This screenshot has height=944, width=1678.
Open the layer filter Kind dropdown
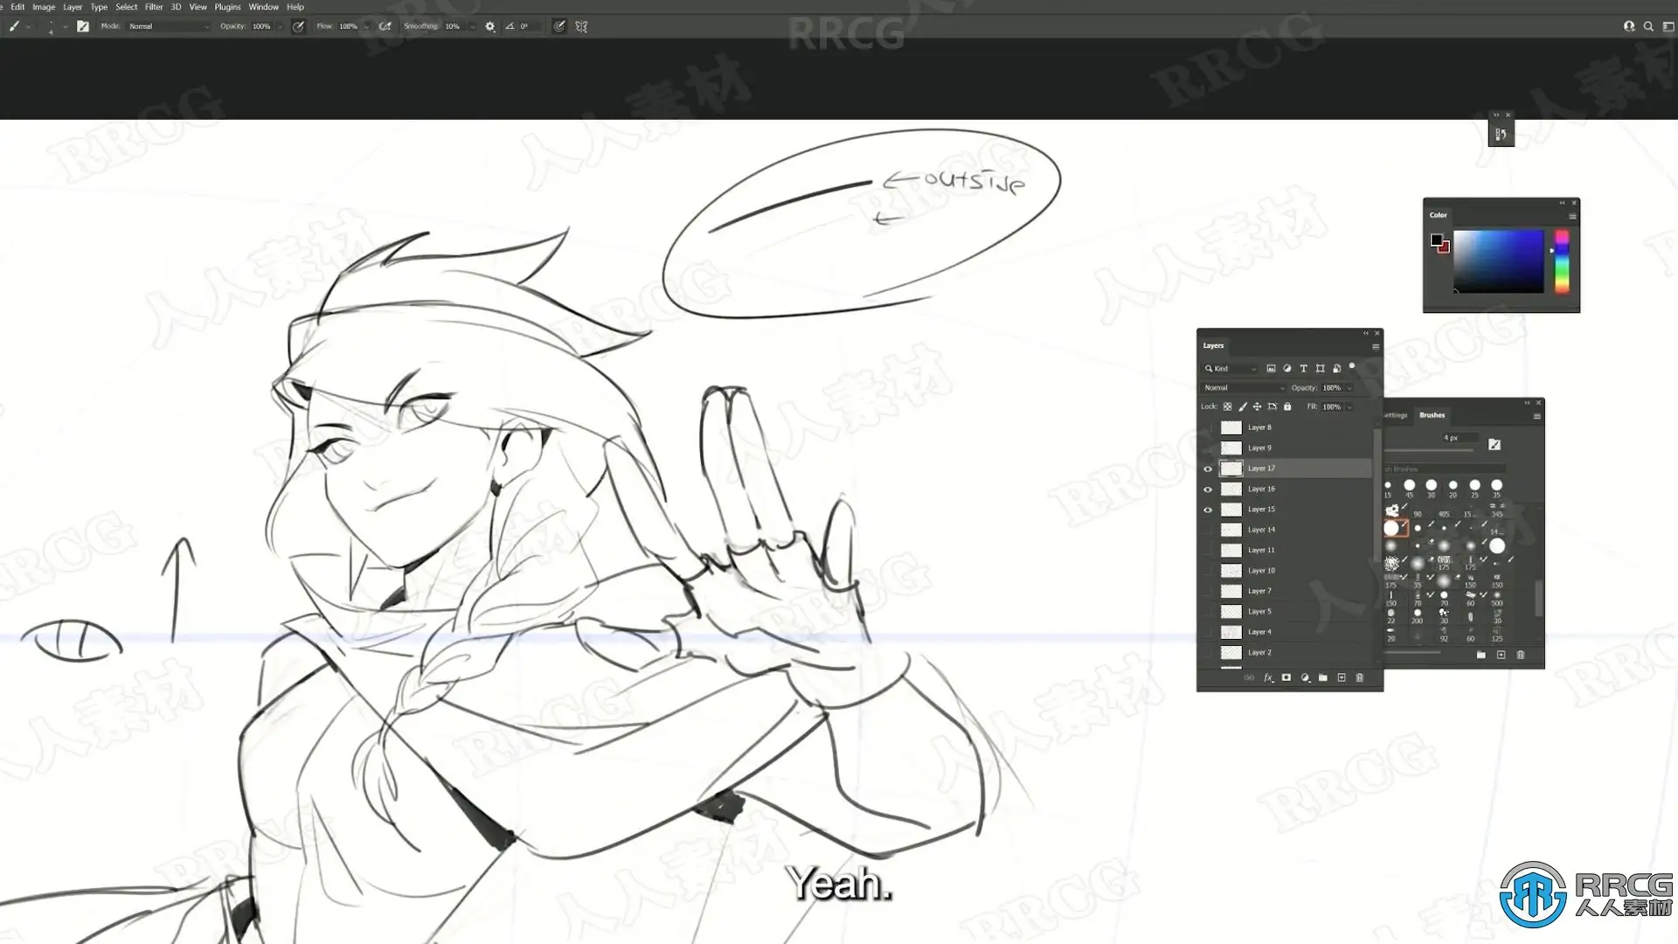[1231, 369]
